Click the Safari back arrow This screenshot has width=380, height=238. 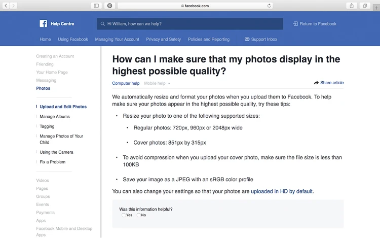click(6, 6)
